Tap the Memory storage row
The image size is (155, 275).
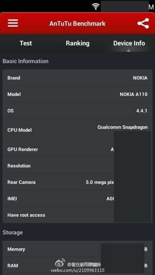tap(77, 249)
